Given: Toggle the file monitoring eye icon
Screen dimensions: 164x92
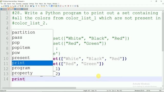Looking at the screenshot, I should coord(65,6).
